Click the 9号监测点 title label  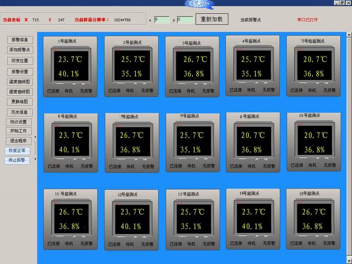[249, 117]
